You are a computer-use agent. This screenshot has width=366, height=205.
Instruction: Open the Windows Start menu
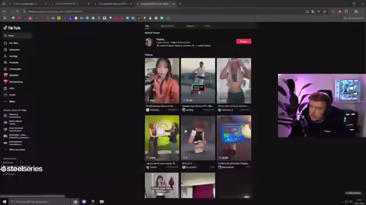pos(4,202)
